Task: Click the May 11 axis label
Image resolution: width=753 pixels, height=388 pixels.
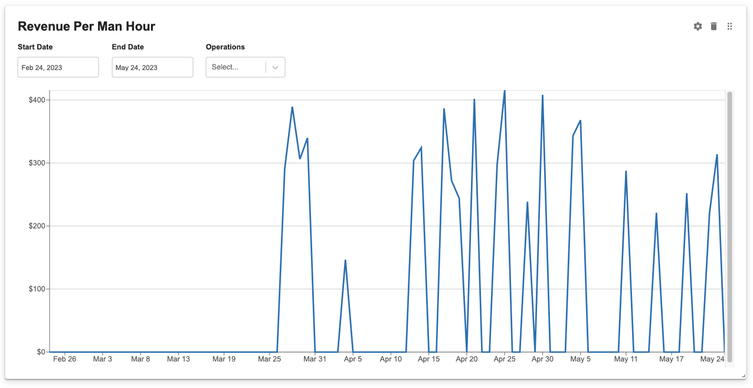Action: tap(626, 359)
